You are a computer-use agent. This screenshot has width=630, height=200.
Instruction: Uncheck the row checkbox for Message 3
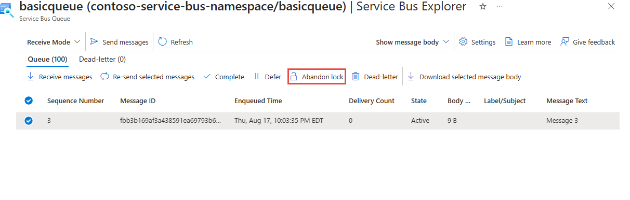coord(29,121)
